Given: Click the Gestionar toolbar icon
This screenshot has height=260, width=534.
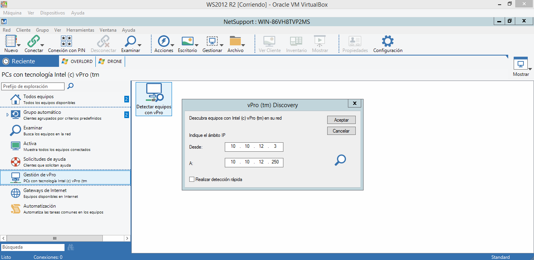Looking at the screenshot, I should pyautogui.click(x=212, y=41).
